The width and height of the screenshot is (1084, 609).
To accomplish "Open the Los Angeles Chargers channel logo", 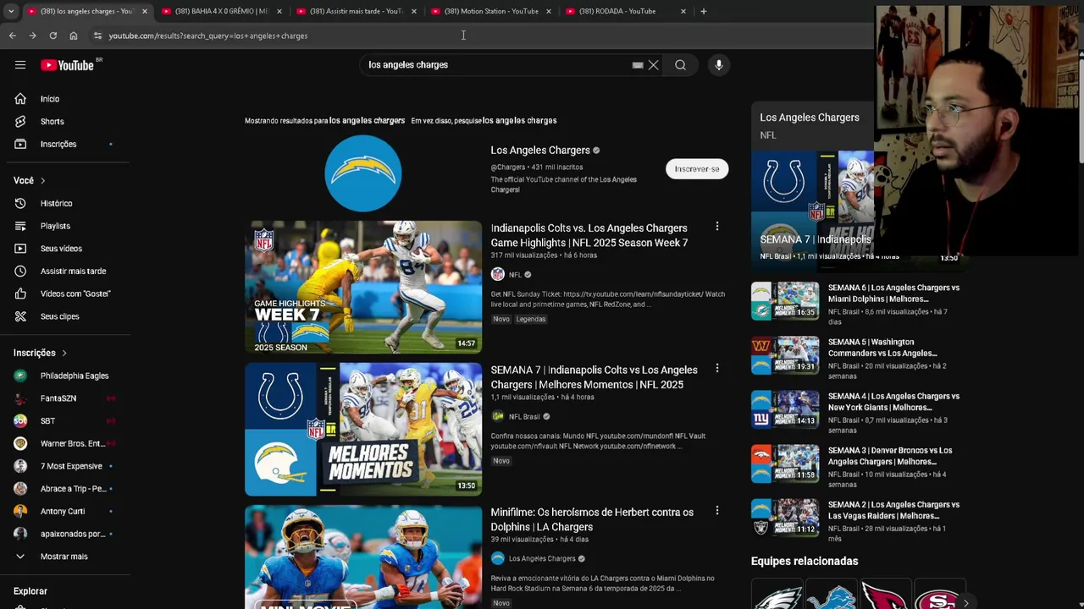I will [x=363, y=173].
